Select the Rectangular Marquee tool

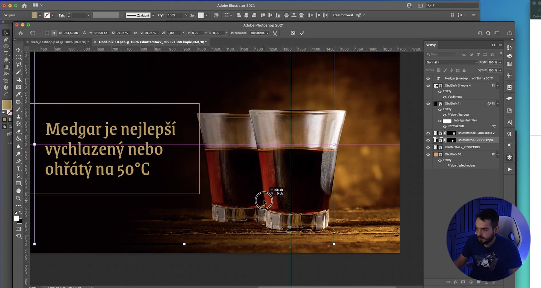click(x=18, y=57)
